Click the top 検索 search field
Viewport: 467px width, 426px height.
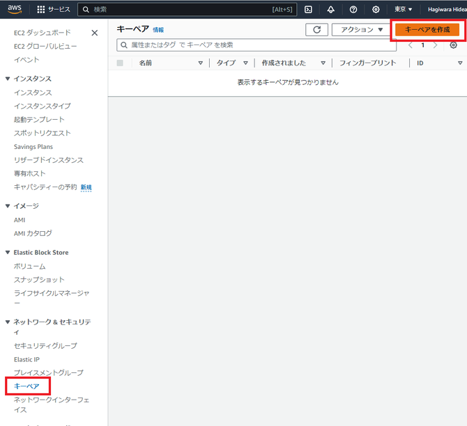pos(187,10)
